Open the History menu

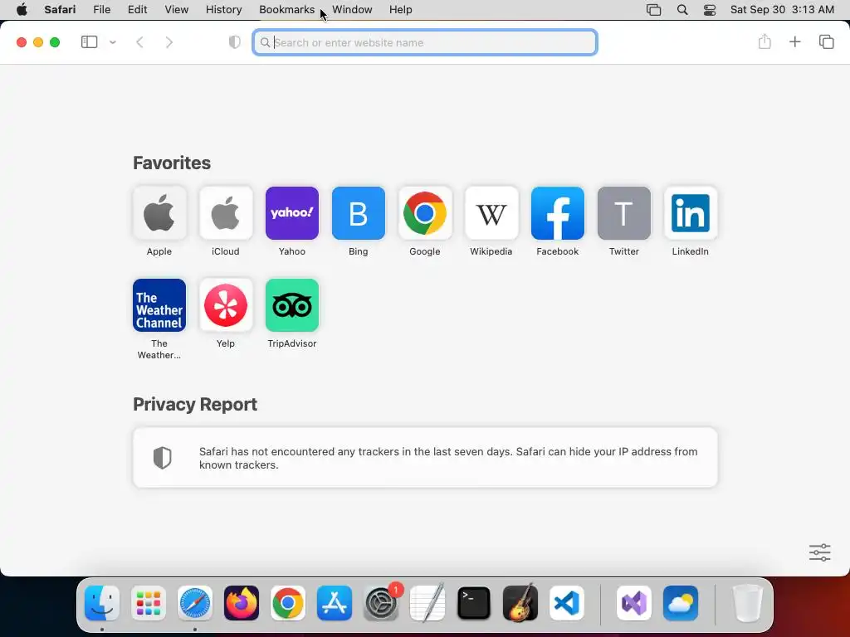[x=223, y=10]
